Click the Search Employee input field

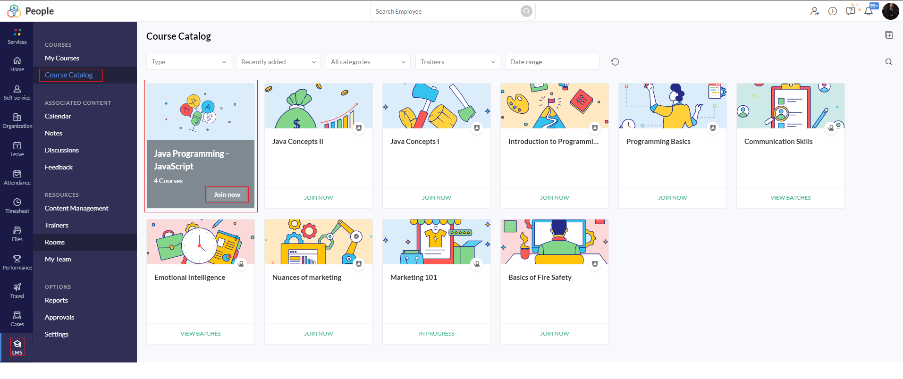(446, 11)
